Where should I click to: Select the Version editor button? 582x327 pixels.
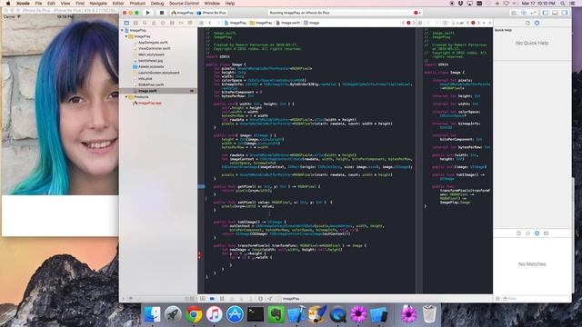tap(534, 13)
